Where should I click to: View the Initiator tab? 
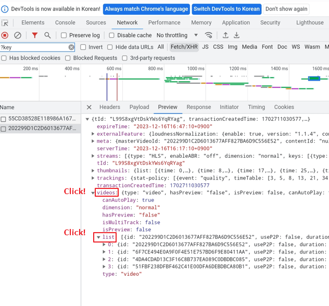pyautogui.click(x=229, y=107)
